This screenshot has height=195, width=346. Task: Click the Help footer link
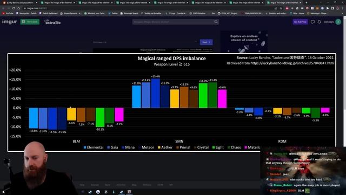pos(82,185)
